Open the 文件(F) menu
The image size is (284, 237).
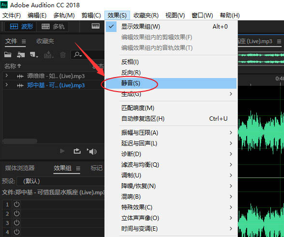(12, 16)
